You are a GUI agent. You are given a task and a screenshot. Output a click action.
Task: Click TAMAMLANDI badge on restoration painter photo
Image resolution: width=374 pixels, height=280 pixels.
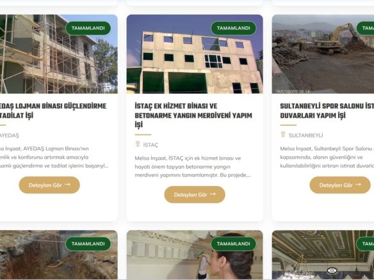[x=234, y=244]
